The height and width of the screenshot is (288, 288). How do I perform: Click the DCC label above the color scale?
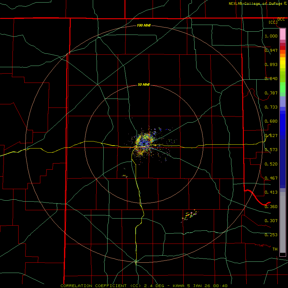[281, 19]
